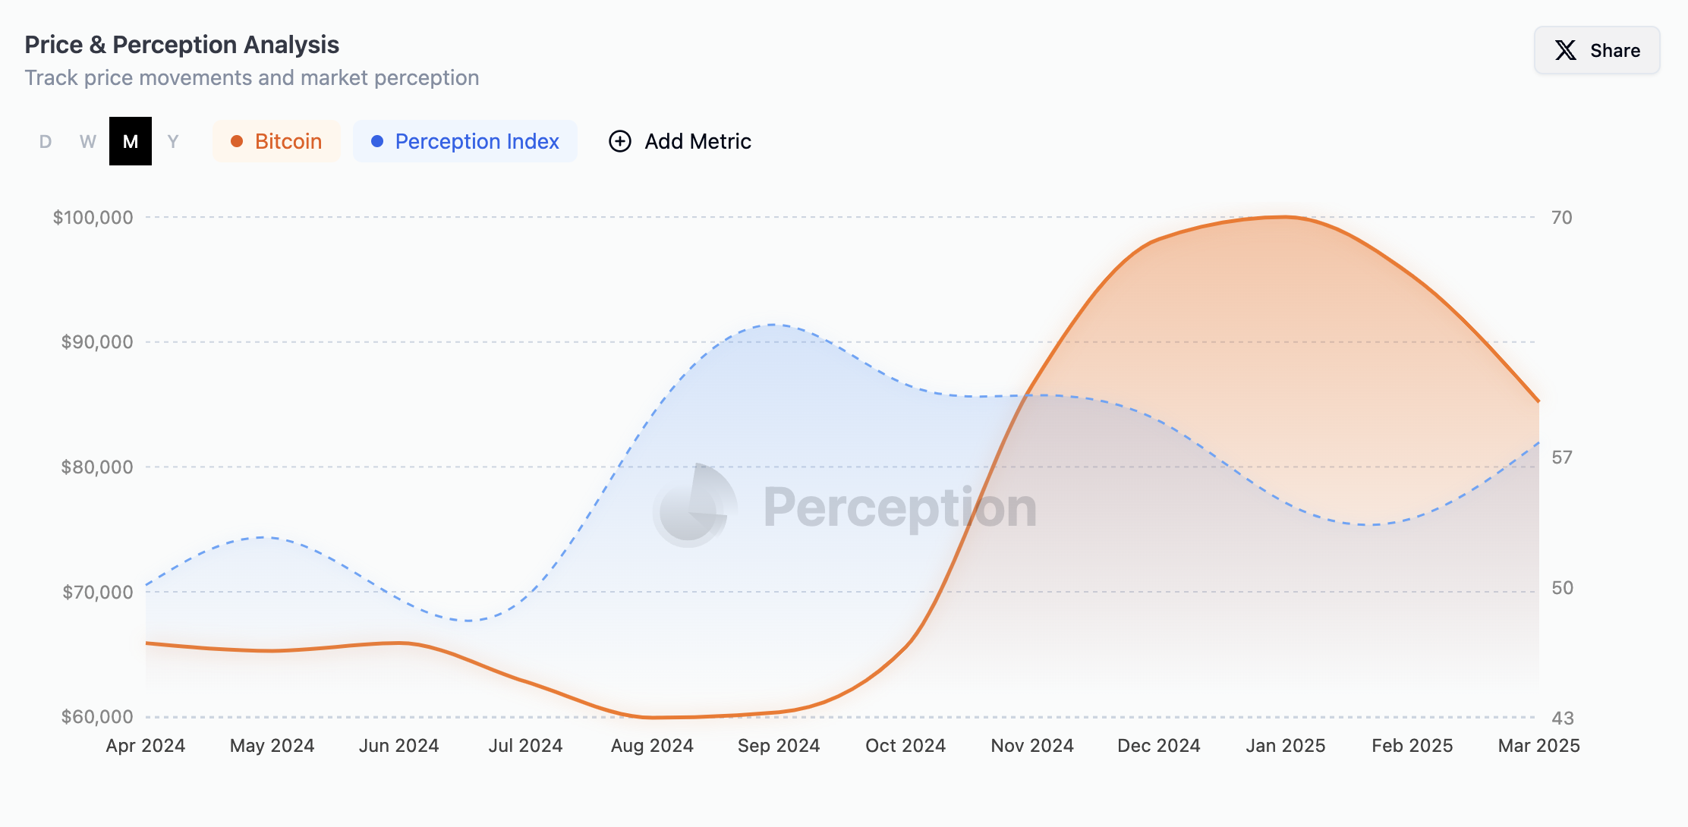Select the monthly M timeframe
The width and height of the screenshot is (1688, 827).
click(x=131, y=142)
